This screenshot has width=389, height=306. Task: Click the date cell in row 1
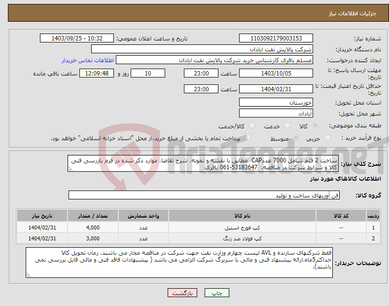[42, 228]
